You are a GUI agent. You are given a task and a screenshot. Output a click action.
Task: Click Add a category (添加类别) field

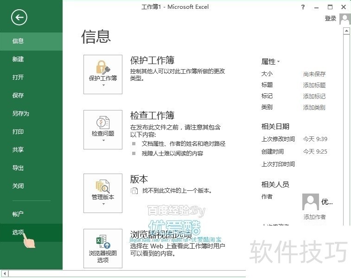pos(314,108)
